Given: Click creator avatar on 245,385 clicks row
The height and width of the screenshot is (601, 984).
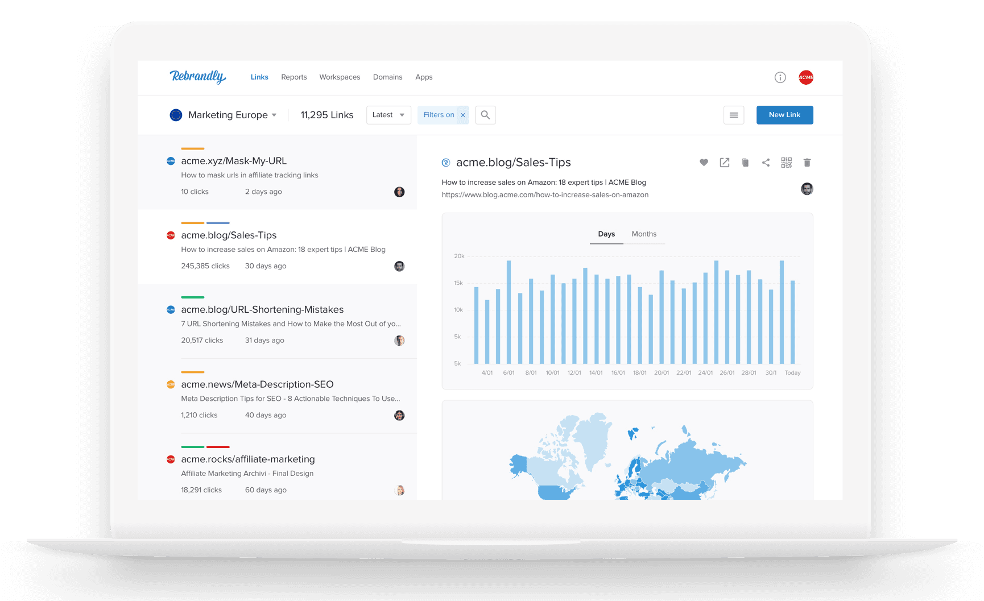Looking at the screenshot, I should 399,266.
